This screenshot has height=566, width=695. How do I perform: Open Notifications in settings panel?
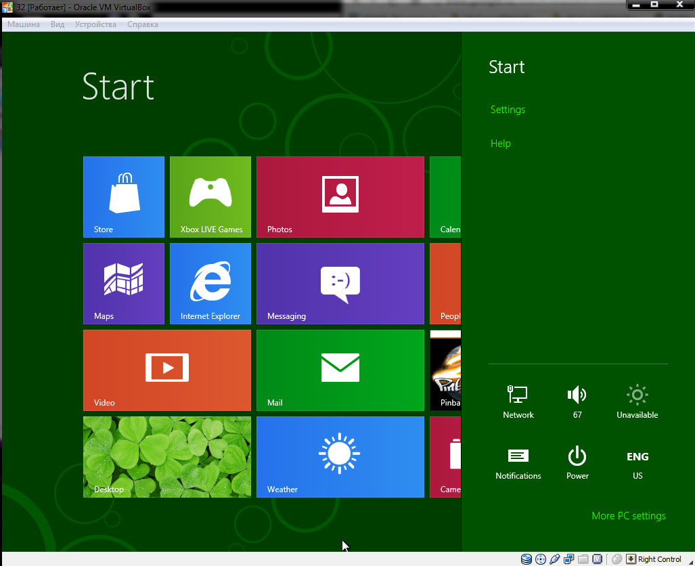pos(518,464)
